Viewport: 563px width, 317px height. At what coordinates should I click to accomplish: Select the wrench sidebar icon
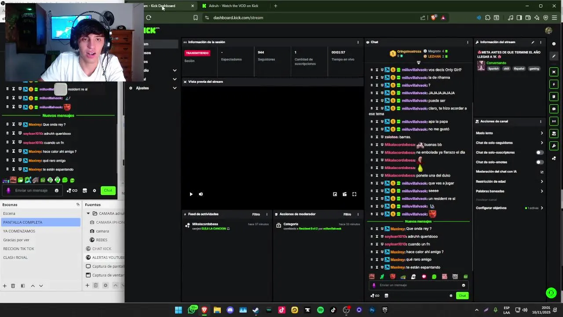coord(554,146)
